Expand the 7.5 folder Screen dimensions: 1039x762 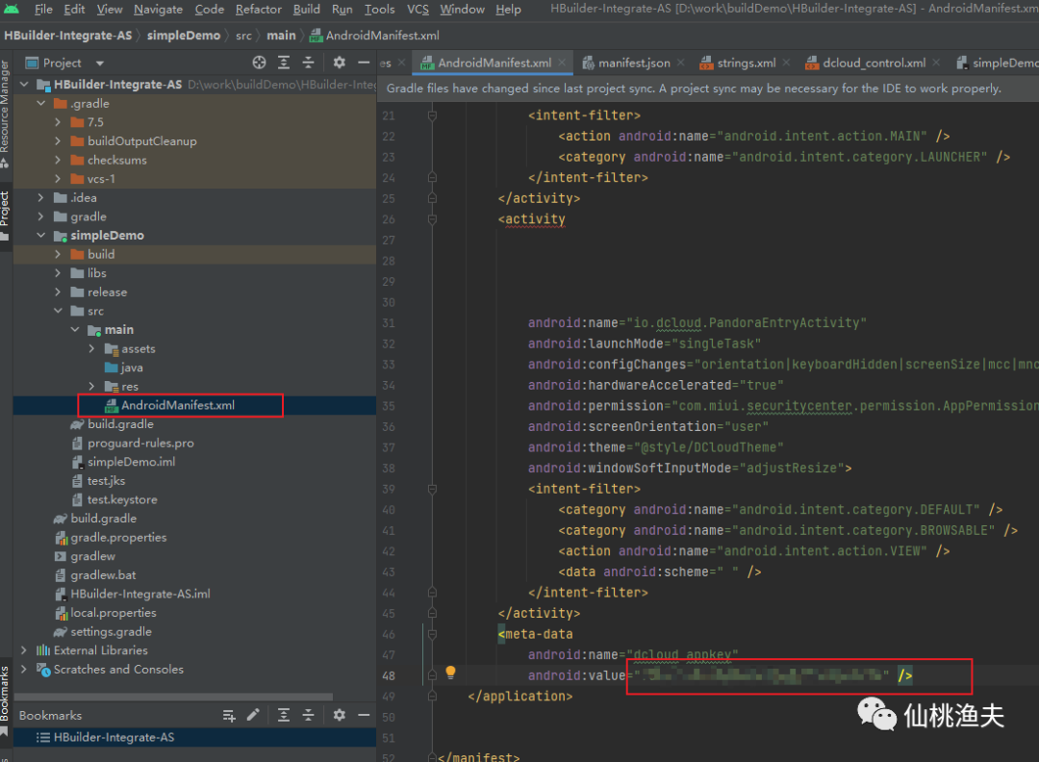point(59,122)
